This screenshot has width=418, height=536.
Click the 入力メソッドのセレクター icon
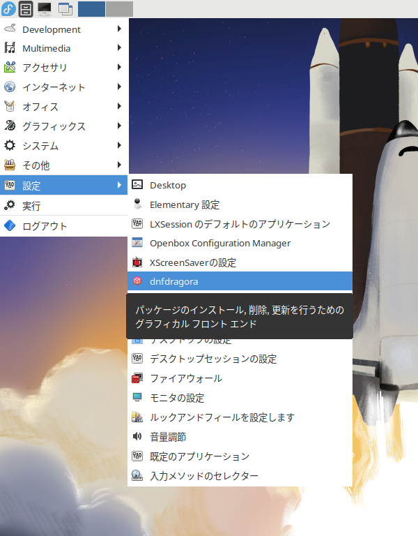[137, 475]
